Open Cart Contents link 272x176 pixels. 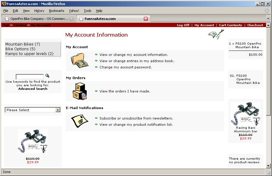click(230, 25)
